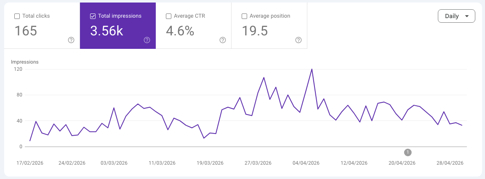Click annotation marker 1 below chart
The width and height of the screenshot is (485, 179).
[x=408, y=152]
